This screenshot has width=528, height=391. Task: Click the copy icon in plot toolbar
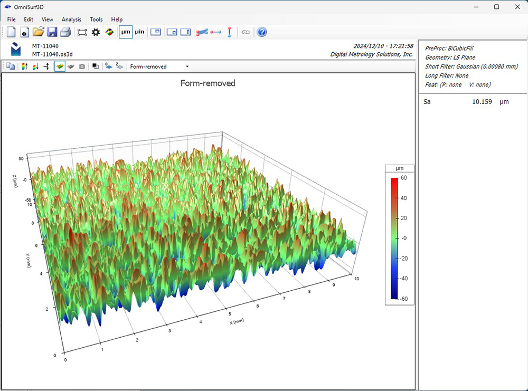10,66
